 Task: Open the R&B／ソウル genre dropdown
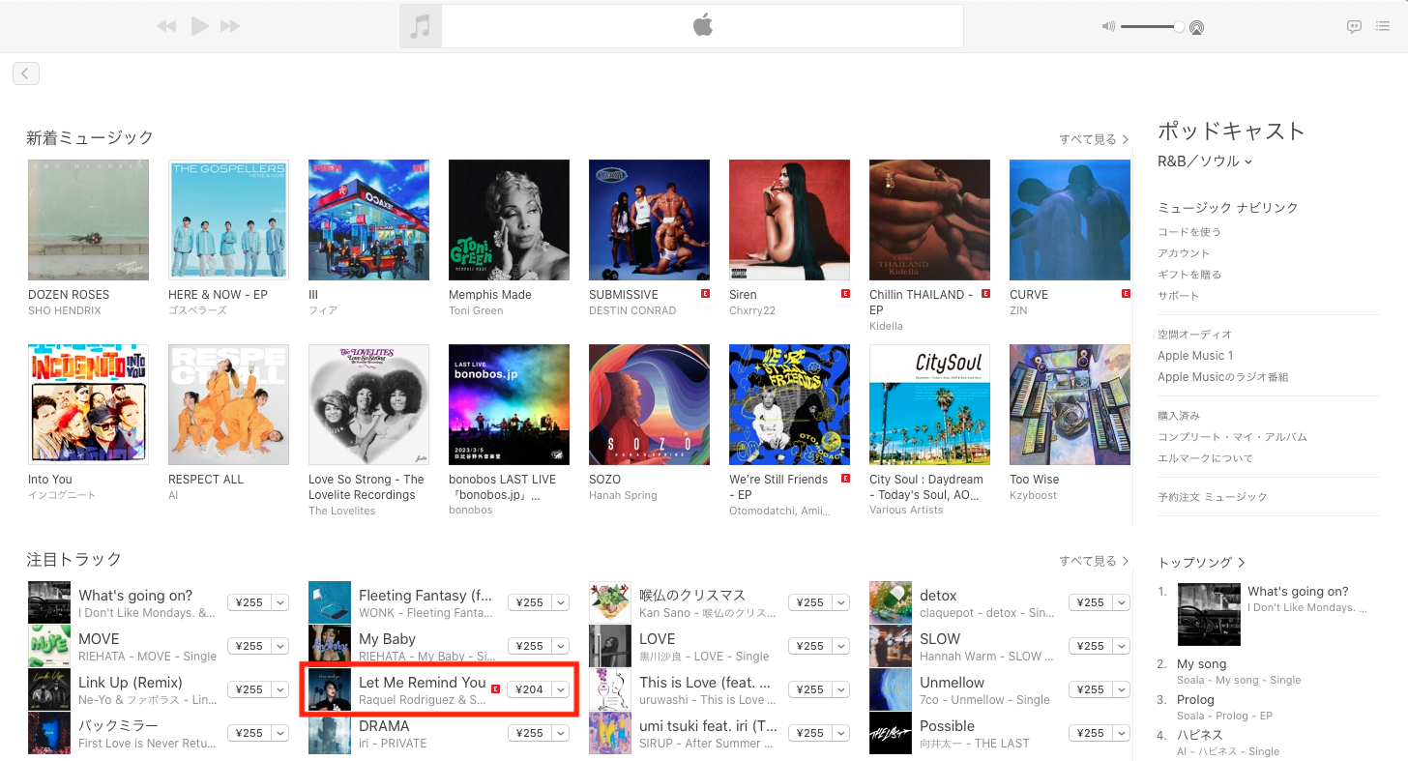coord(1205,161)
